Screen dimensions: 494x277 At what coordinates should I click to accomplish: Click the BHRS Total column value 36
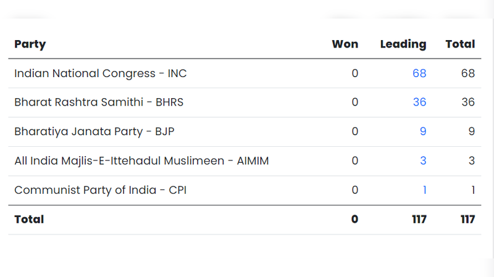[468, 102]
